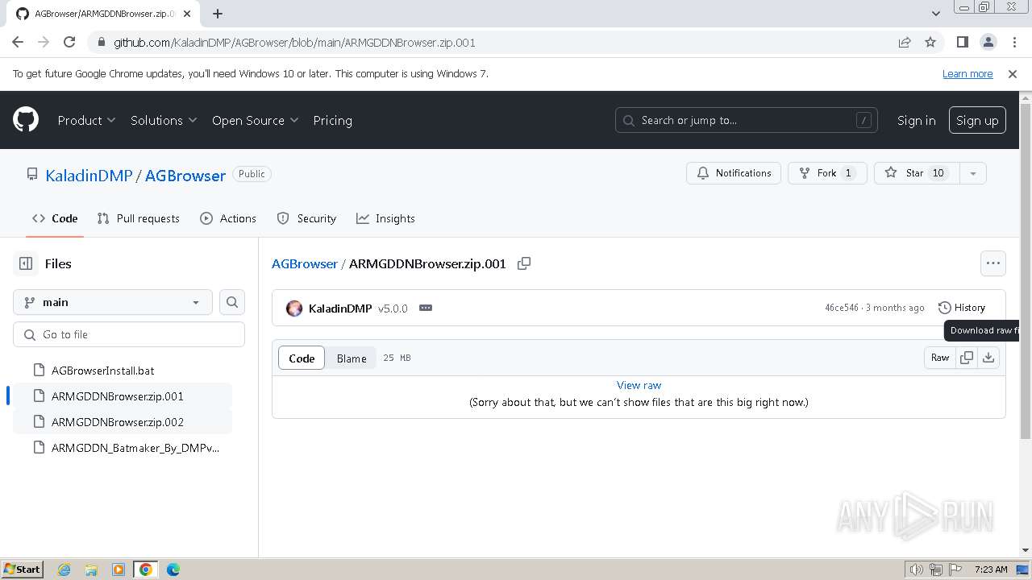Click the browser address bar URL
The image size is (1032, 580).
pyautogui.click(x=294, y=43)
